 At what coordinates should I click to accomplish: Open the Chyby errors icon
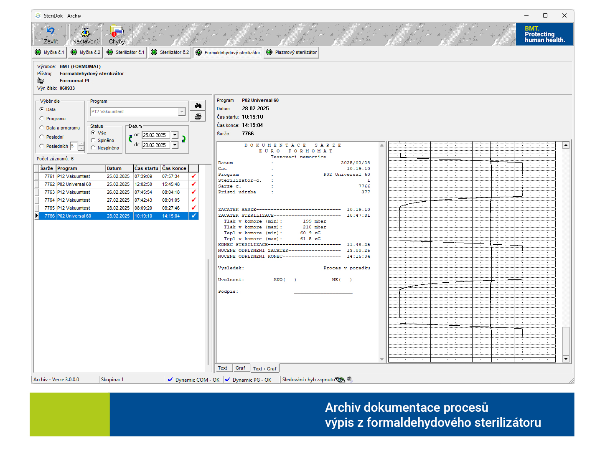tap(117, 31)
